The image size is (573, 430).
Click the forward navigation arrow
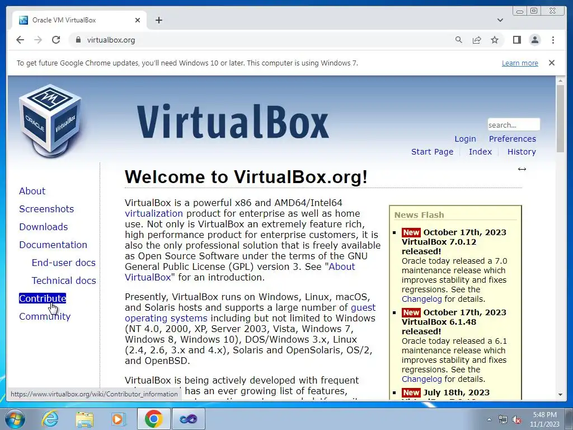(x=38, y=40)
